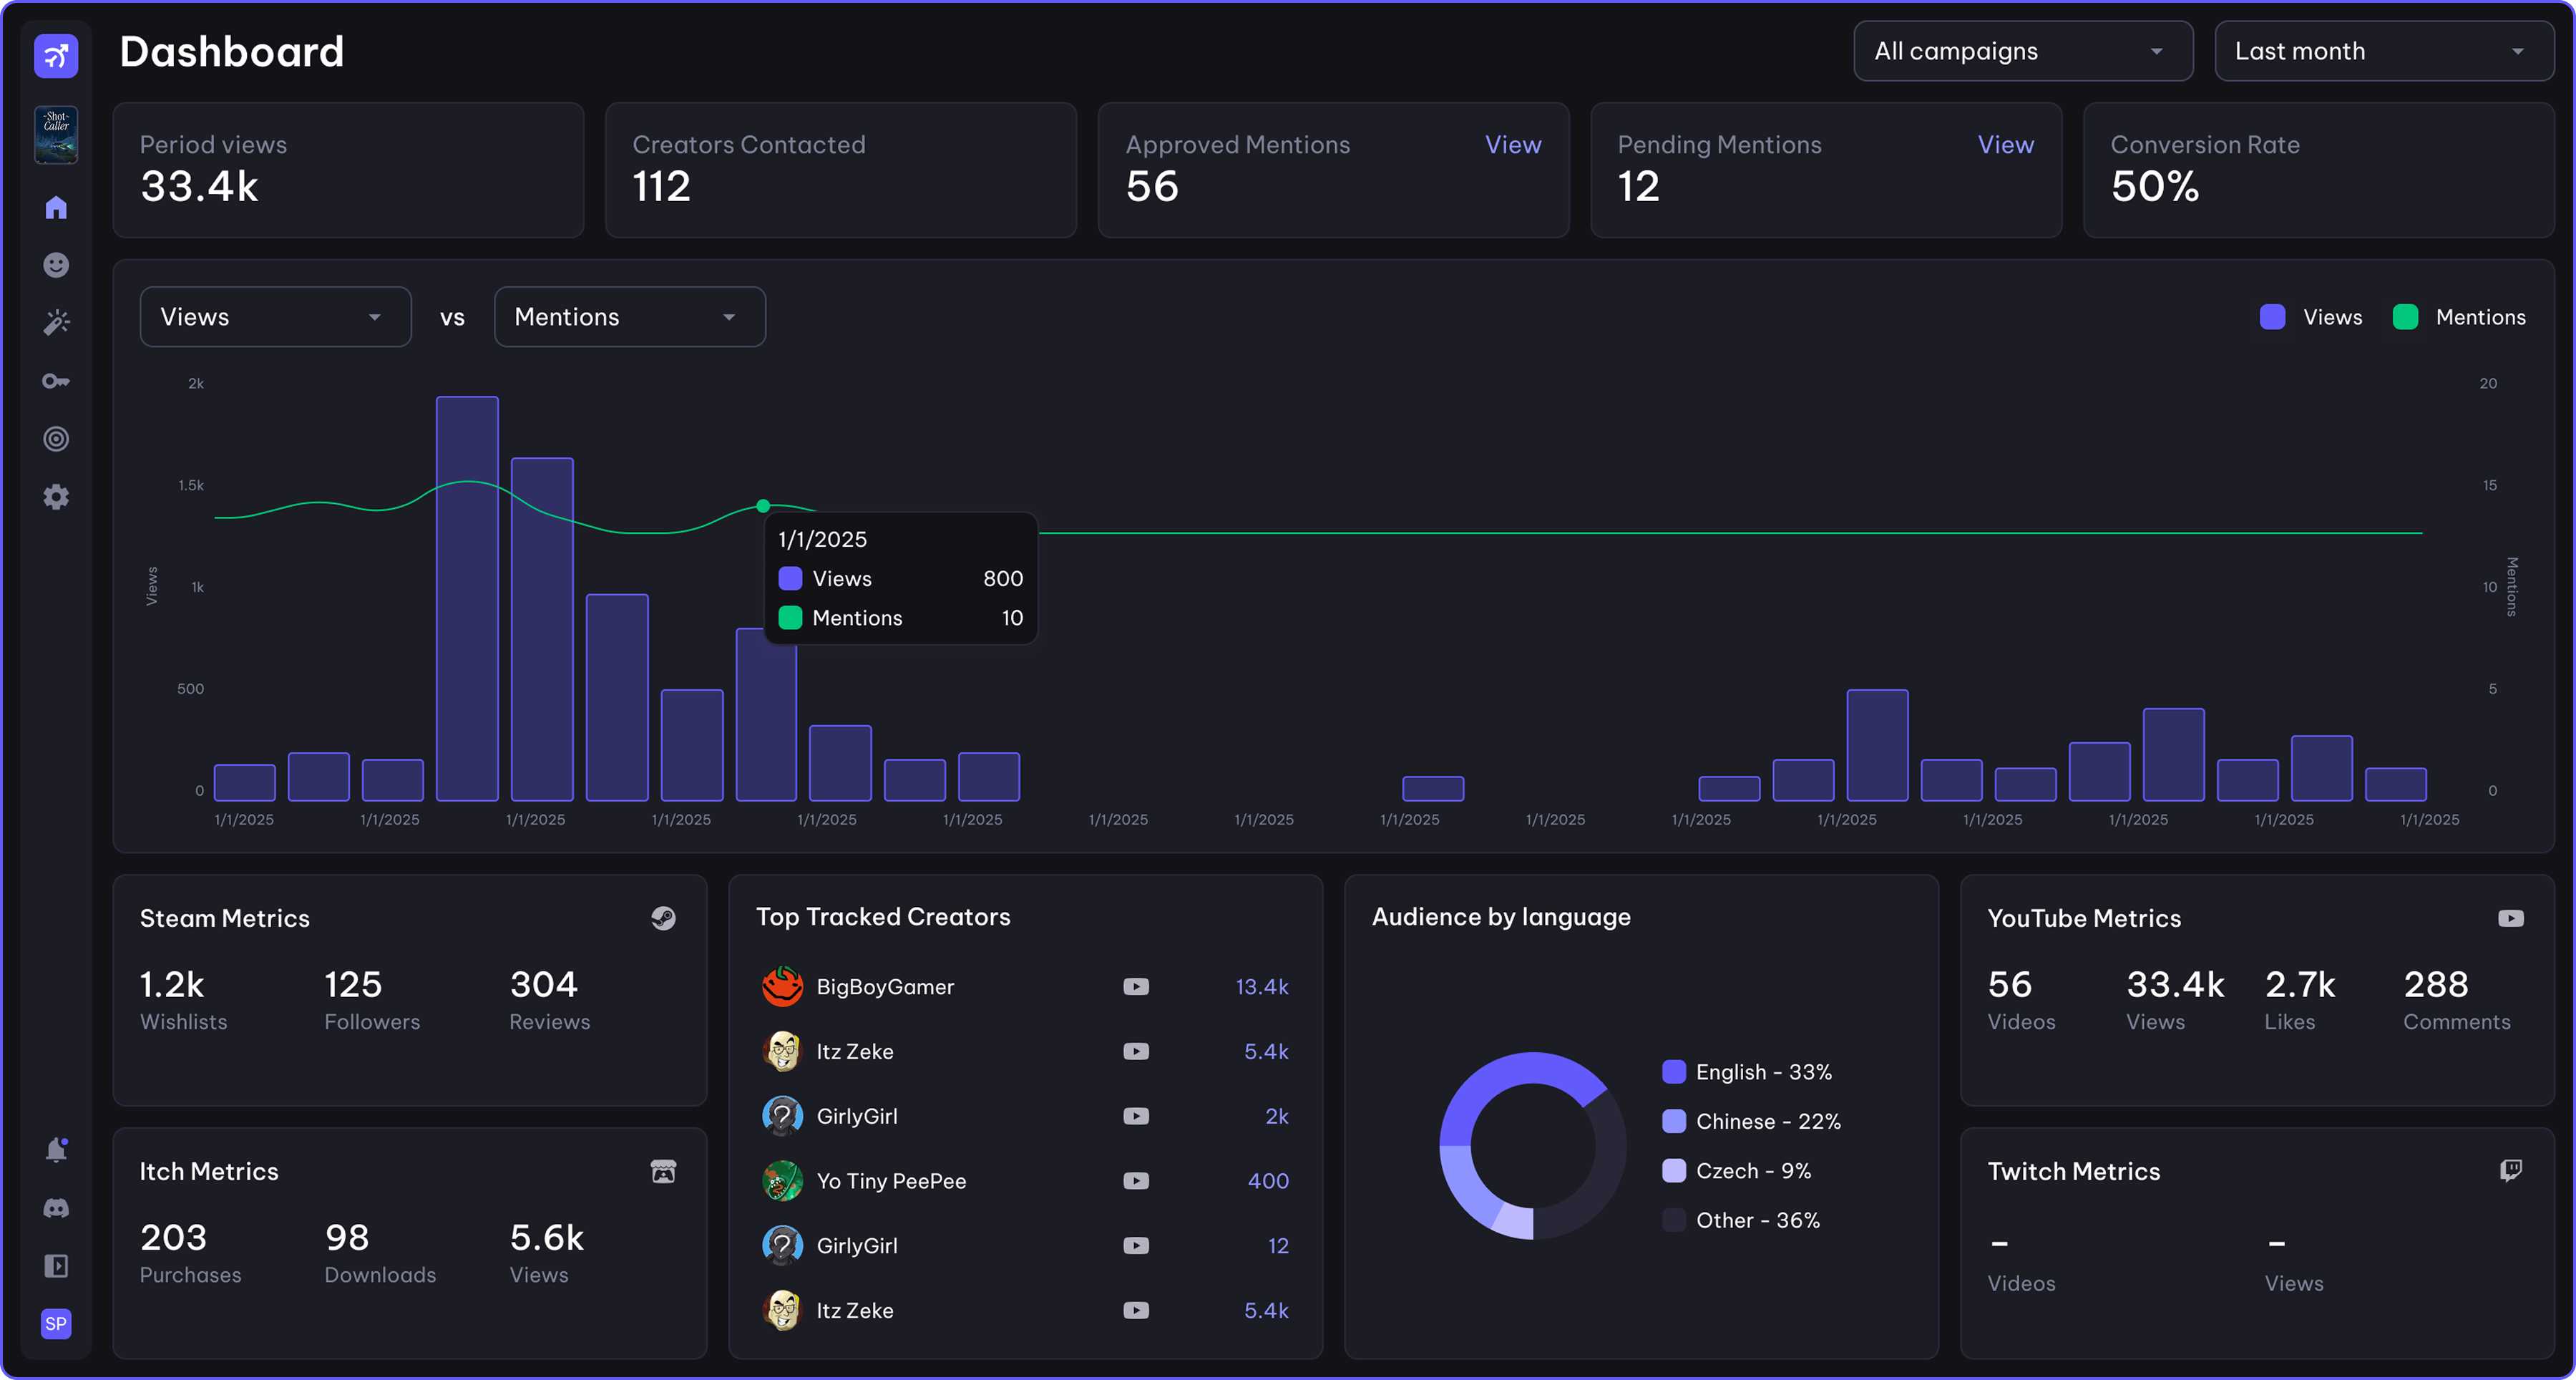Screen dimensions: 2576x1380
Task: Click View link on Pending Mentions
Action: 2005,145
